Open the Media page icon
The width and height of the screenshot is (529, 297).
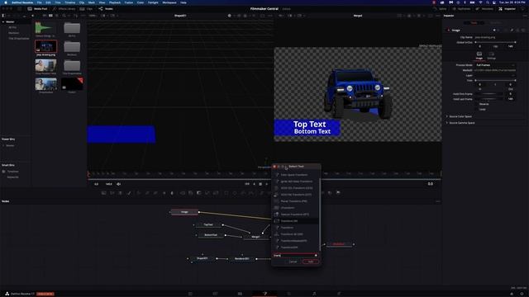(x=190, y=294)
